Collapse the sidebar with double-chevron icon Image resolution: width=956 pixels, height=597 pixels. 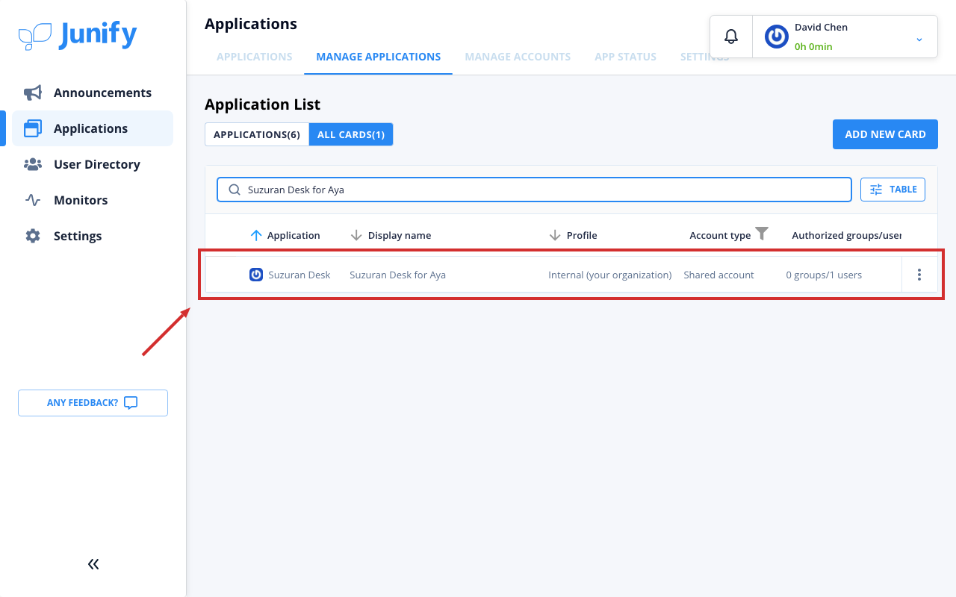(x=93, y=564)
